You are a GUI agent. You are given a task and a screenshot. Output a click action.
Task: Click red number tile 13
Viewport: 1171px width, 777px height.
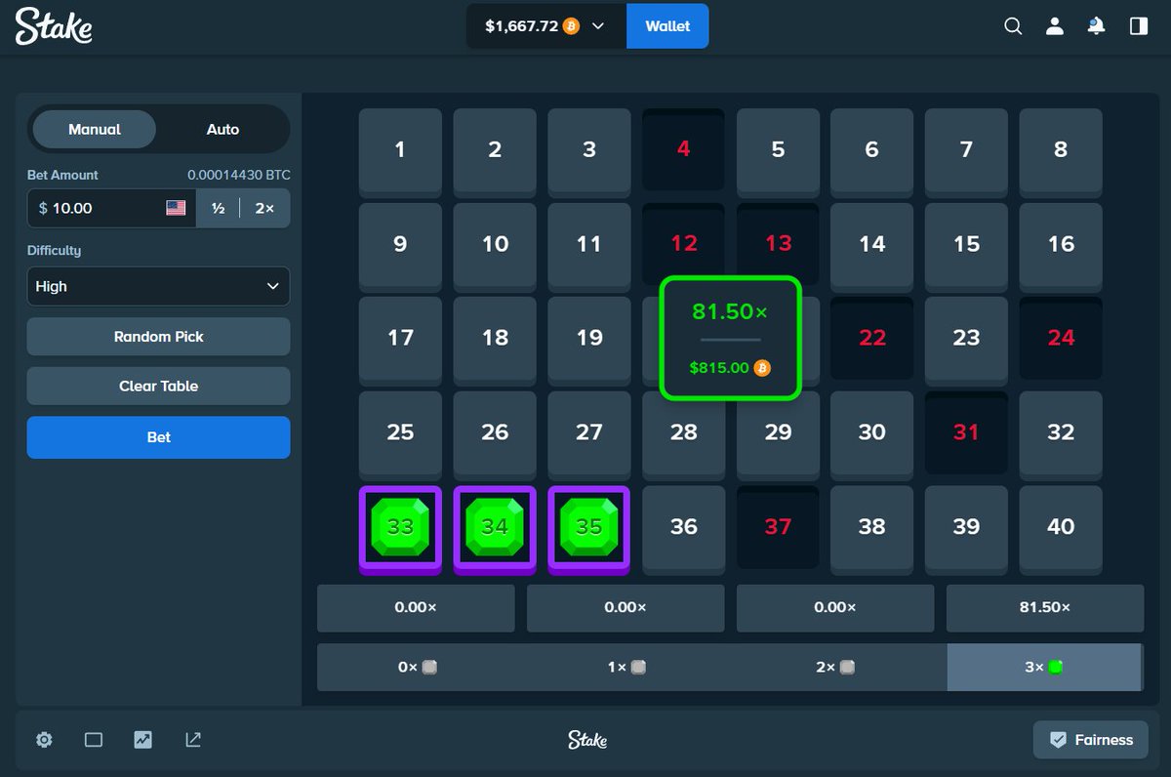(778, 244)
